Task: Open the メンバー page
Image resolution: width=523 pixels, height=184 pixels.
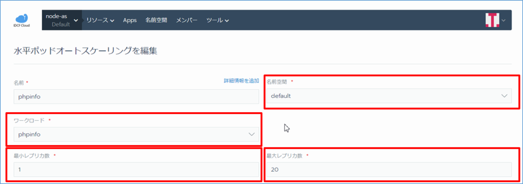Action: click(x=187, y=20)
